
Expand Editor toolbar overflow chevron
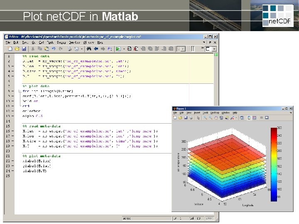[x=202, y=48]
